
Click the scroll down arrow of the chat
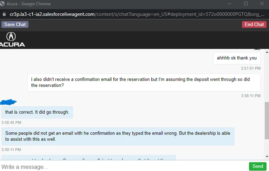pos(267,157)
